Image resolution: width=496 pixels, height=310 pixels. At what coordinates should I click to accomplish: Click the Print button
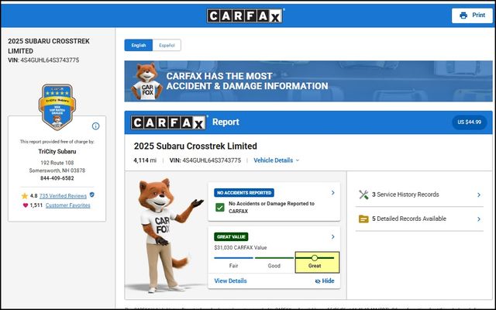coord(472,15)
